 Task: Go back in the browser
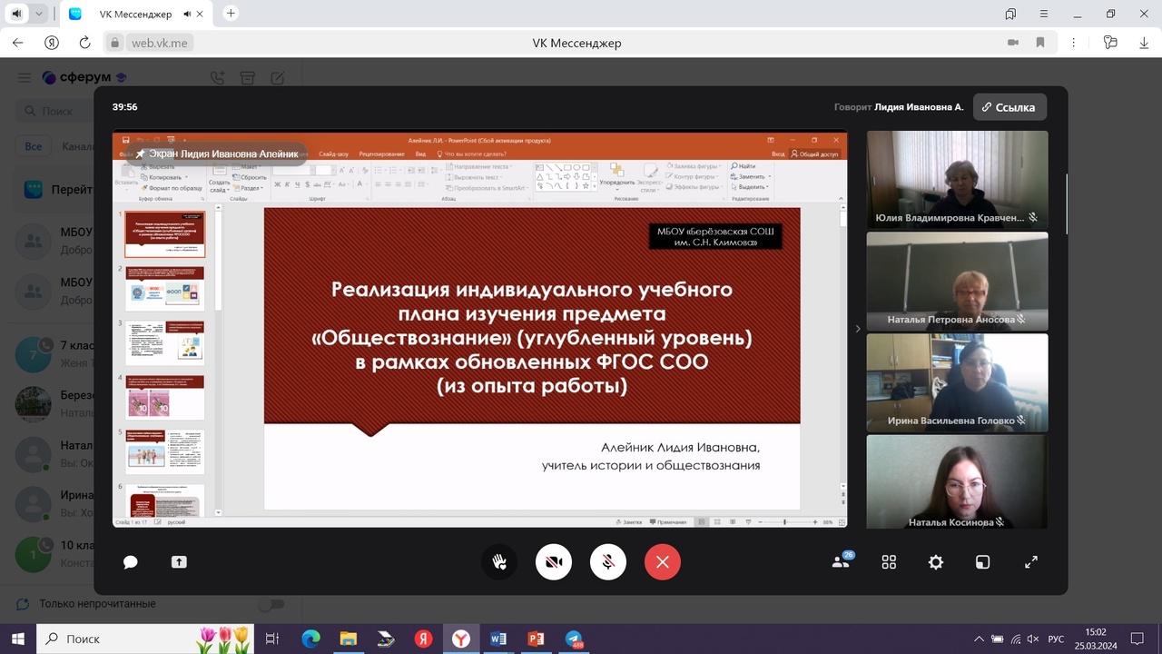18,43
